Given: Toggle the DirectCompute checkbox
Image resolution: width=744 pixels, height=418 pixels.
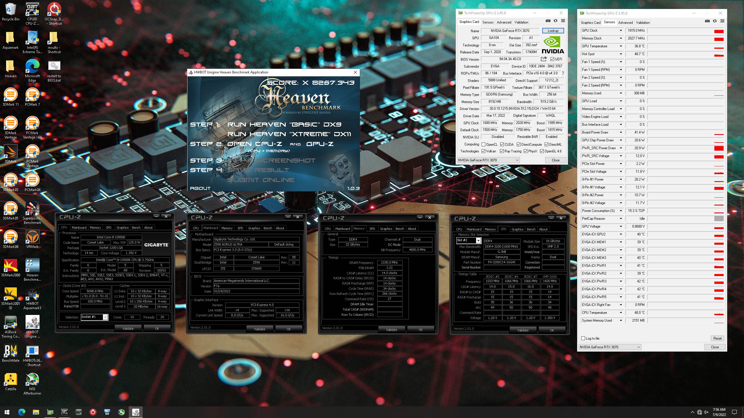Looking at the screenshot, I should 518,144.
